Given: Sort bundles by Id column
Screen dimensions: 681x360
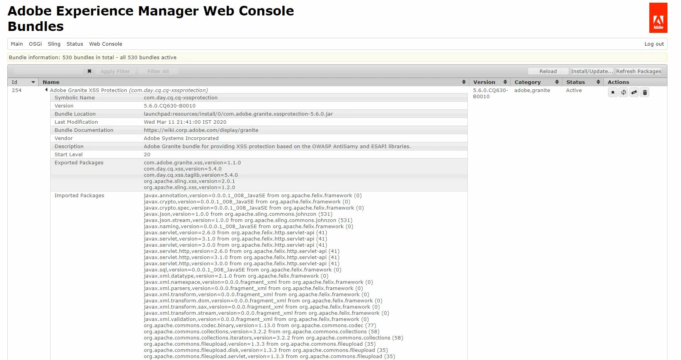Looking at the screenshot, I should click(x=23, y=82).
